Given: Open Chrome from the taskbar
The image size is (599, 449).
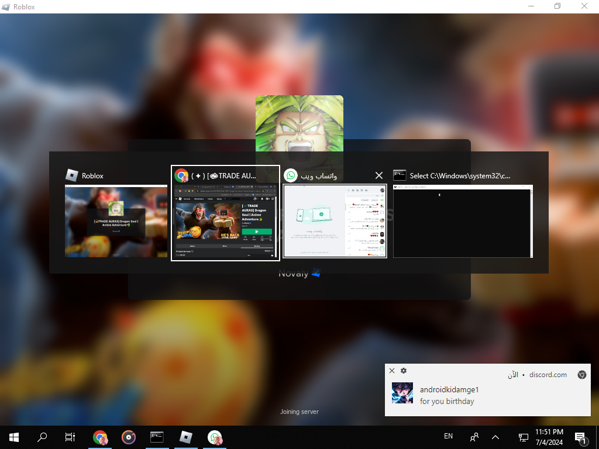Looking at the screenshot, I should pos(100,437).
